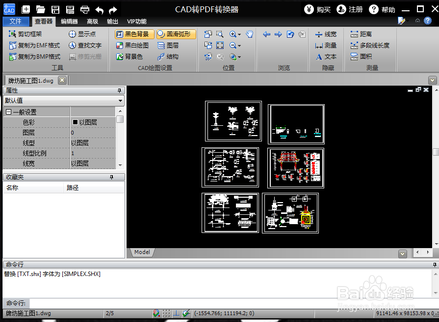Click the save as PDF icon

tap(70, 9)
